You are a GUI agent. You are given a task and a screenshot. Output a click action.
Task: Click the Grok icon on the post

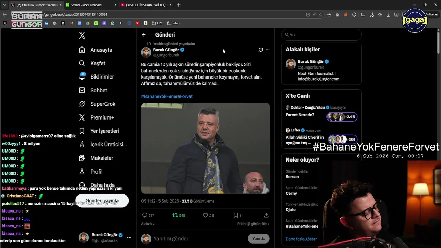pos(261,50)
